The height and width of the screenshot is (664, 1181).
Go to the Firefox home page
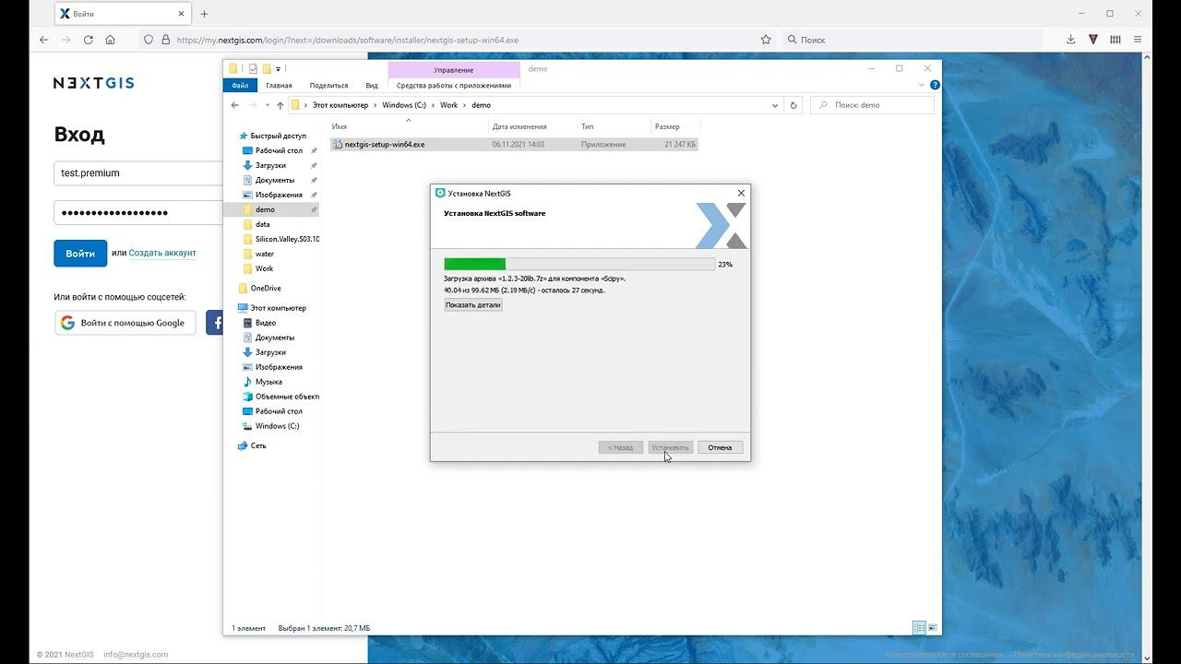pos(111,40)
